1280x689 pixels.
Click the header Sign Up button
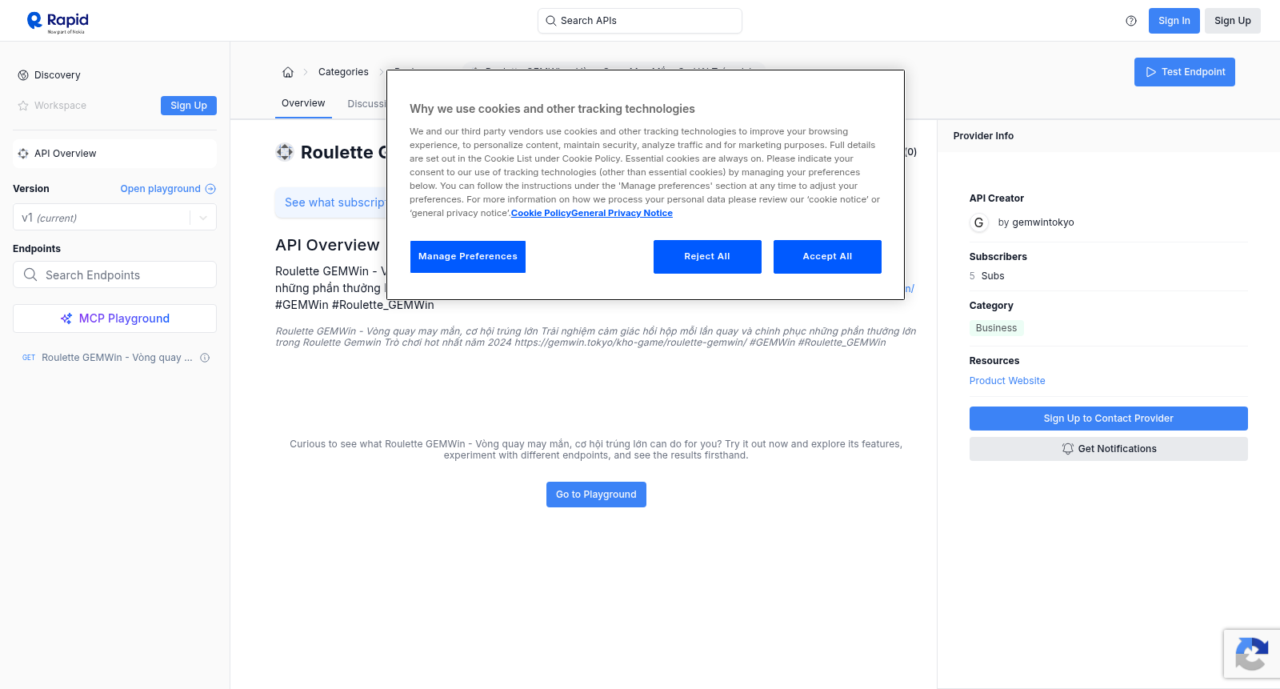coord(1233,21)
